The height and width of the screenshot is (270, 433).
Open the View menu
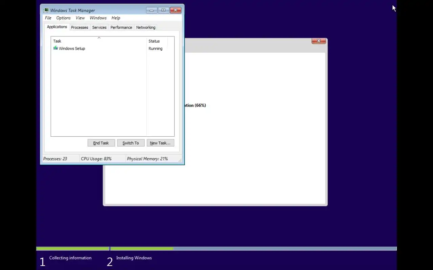(80, 18)
